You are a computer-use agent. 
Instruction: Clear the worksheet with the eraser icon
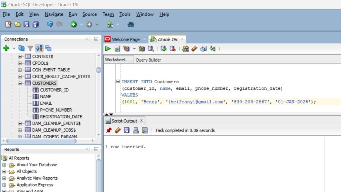pos(194,48)
